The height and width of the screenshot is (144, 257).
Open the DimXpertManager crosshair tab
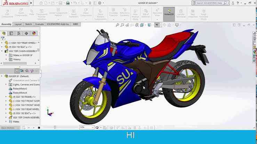click(26, 34)
